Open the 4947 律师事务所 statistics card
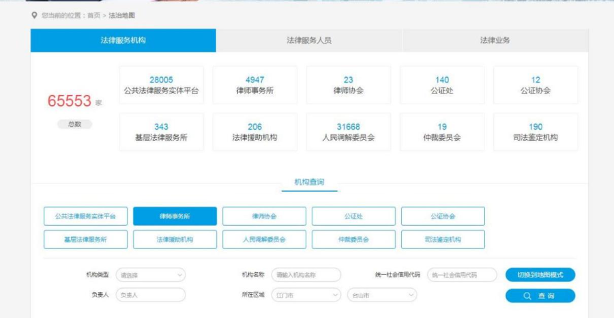Screen dimensions: 614x318 click(254, 85)
